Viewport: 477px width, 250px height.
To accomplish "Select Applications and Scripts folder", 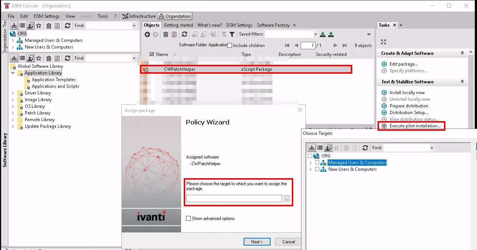I will pyautogui.click(x=55, y=86).
